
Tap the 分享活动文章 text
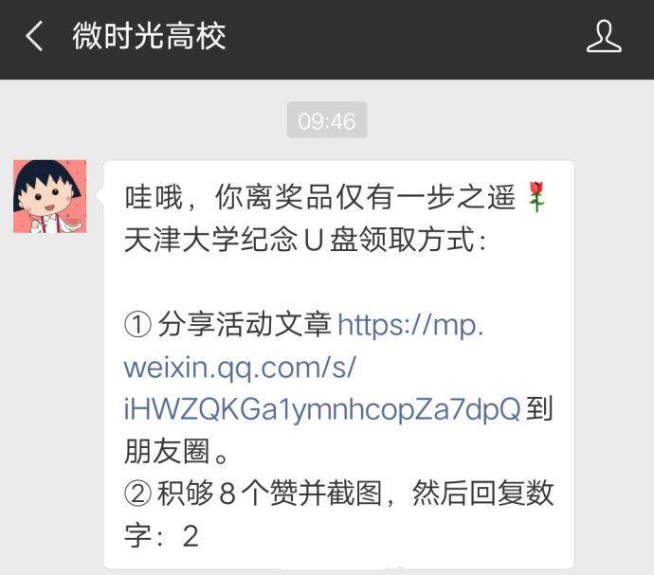click(x=245, y=325)
